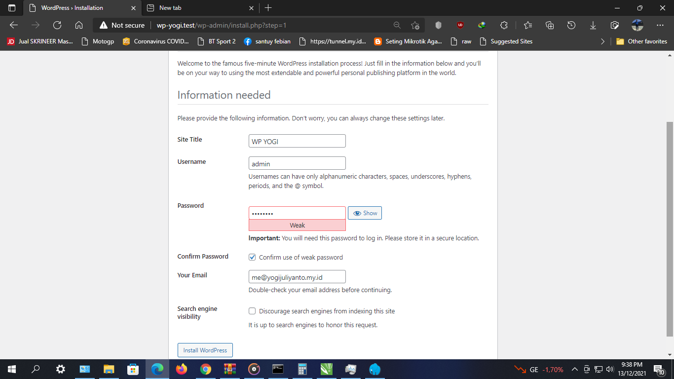This screenshot has height=379, width=674.
Task: Click the Install WordPress button
Action: [x=205, y=350]
